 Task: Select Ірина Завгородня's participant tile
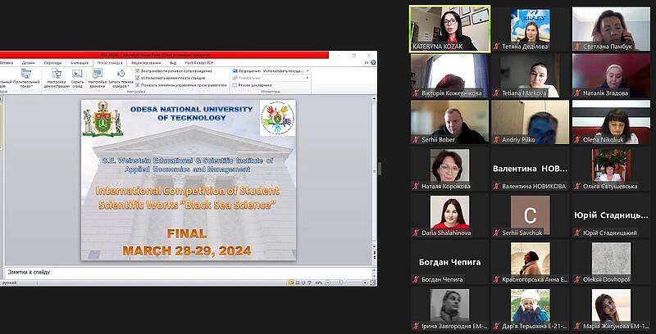[449, 308]
